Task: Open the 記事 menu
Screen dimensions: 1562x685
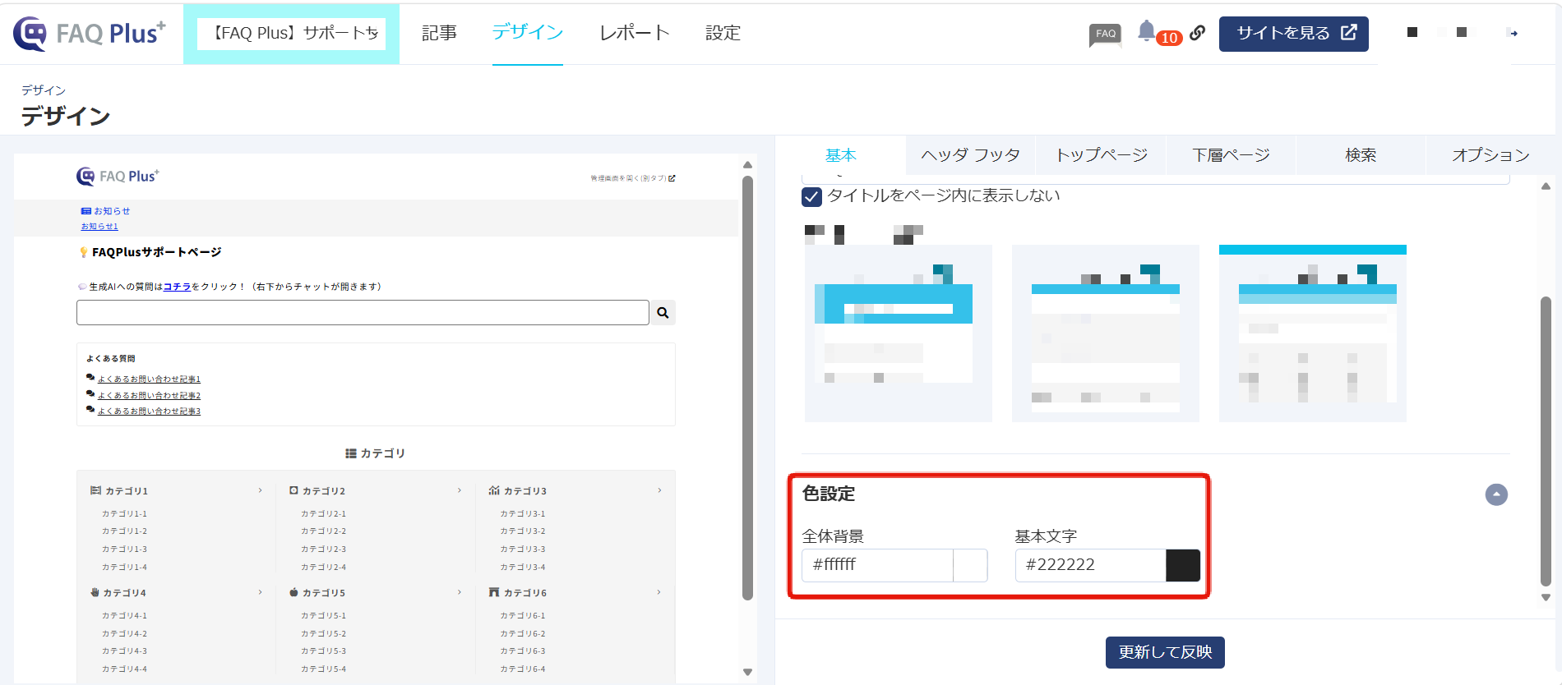Action: click(x=439, y=33)
